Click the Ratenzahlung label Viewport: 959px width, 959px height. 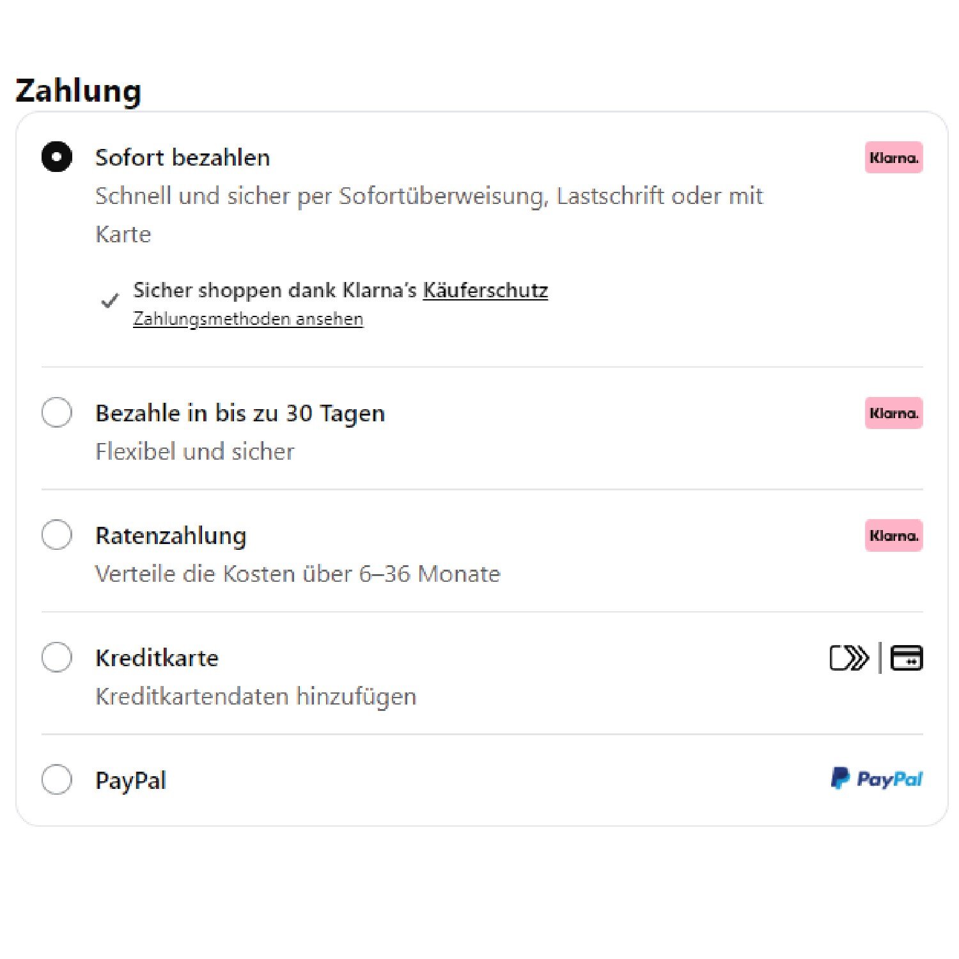click(171, 536)
